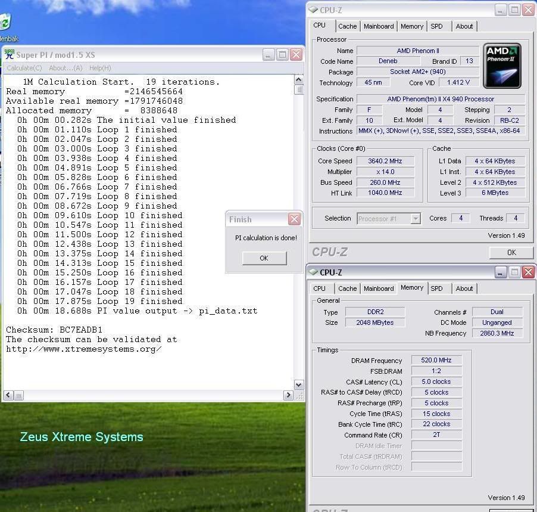Viewport: 537px width, 512px height.
Task: Open the Calculate(C) menu in Super PI
Action: coord(24,68)
